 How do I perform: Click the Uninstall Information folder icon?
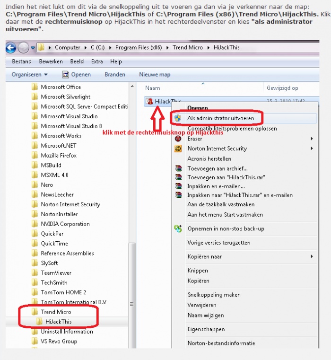click(35, 331)
